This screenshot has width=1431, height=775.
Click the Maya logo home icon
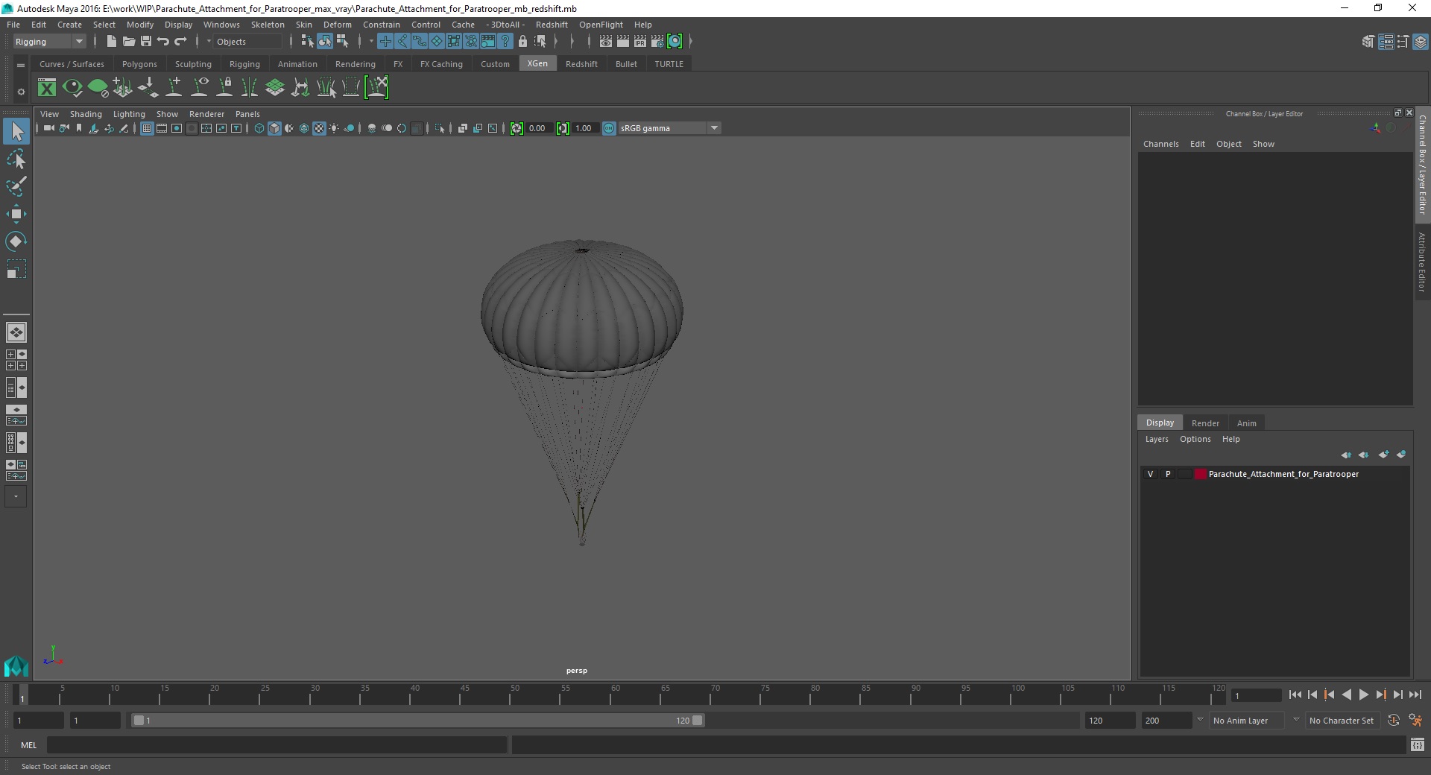tap(16, 665)
